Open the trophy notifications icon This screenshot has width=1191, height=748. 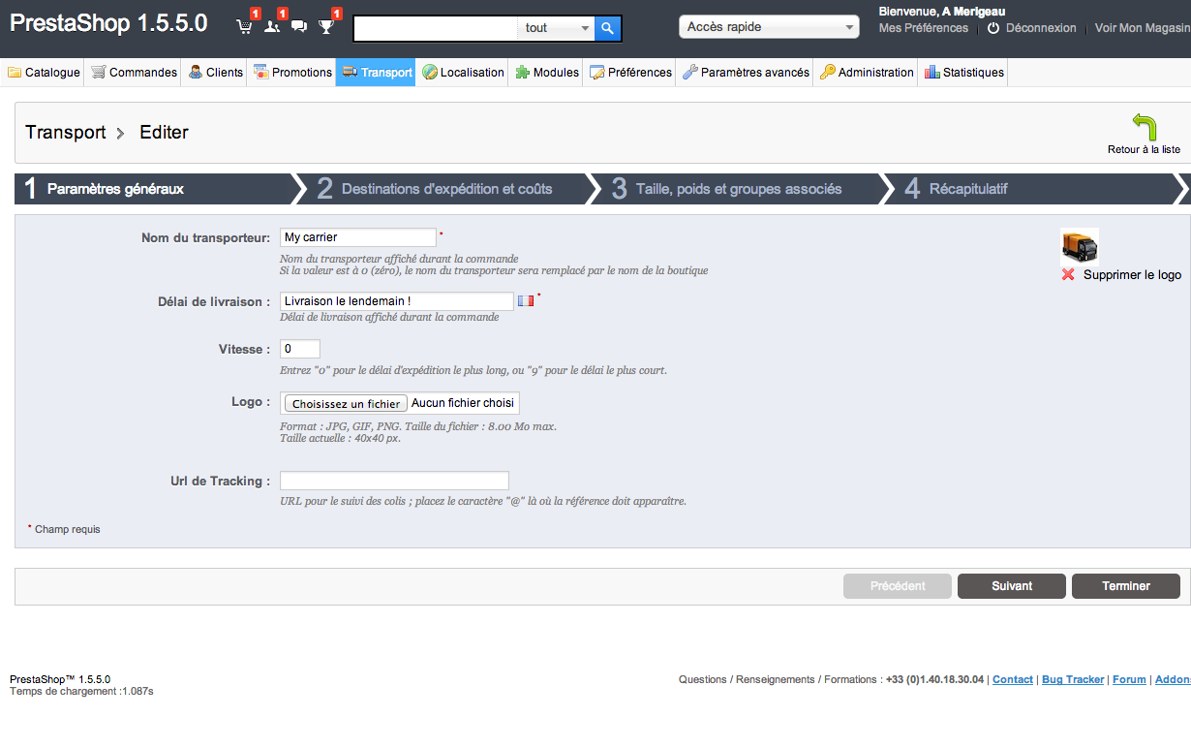tap(326, 26)
